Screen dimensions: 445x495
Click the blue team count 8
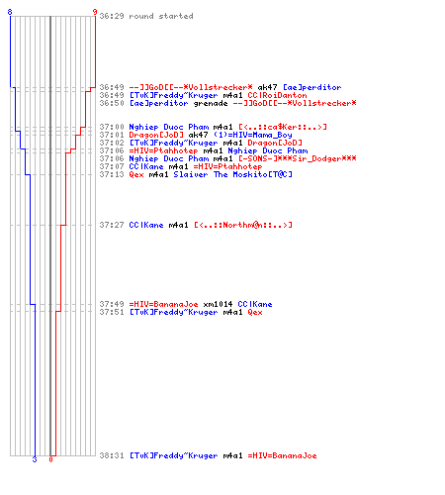coord(10,12)
